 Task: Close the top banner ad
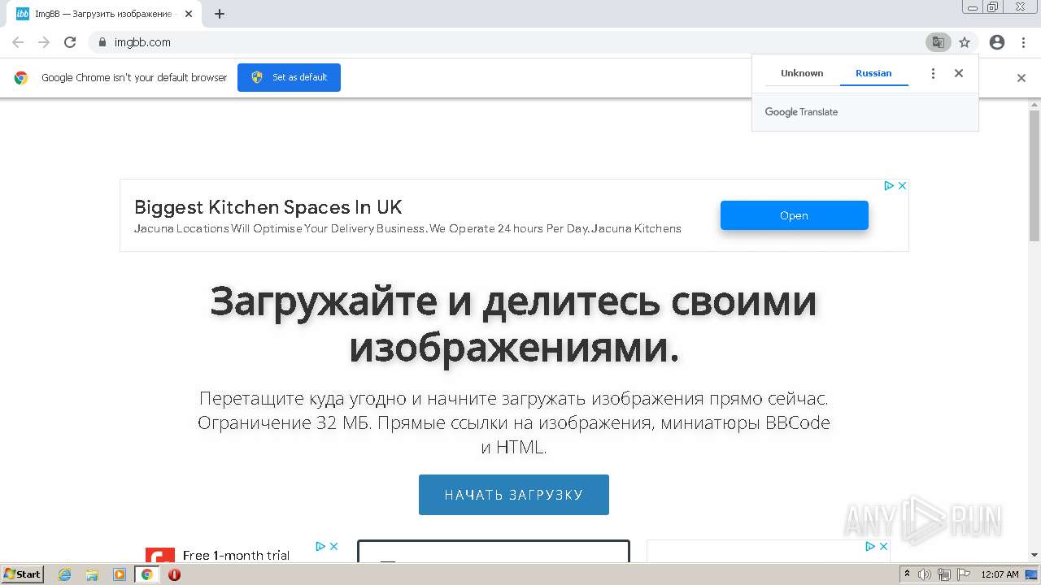point(902,186)
